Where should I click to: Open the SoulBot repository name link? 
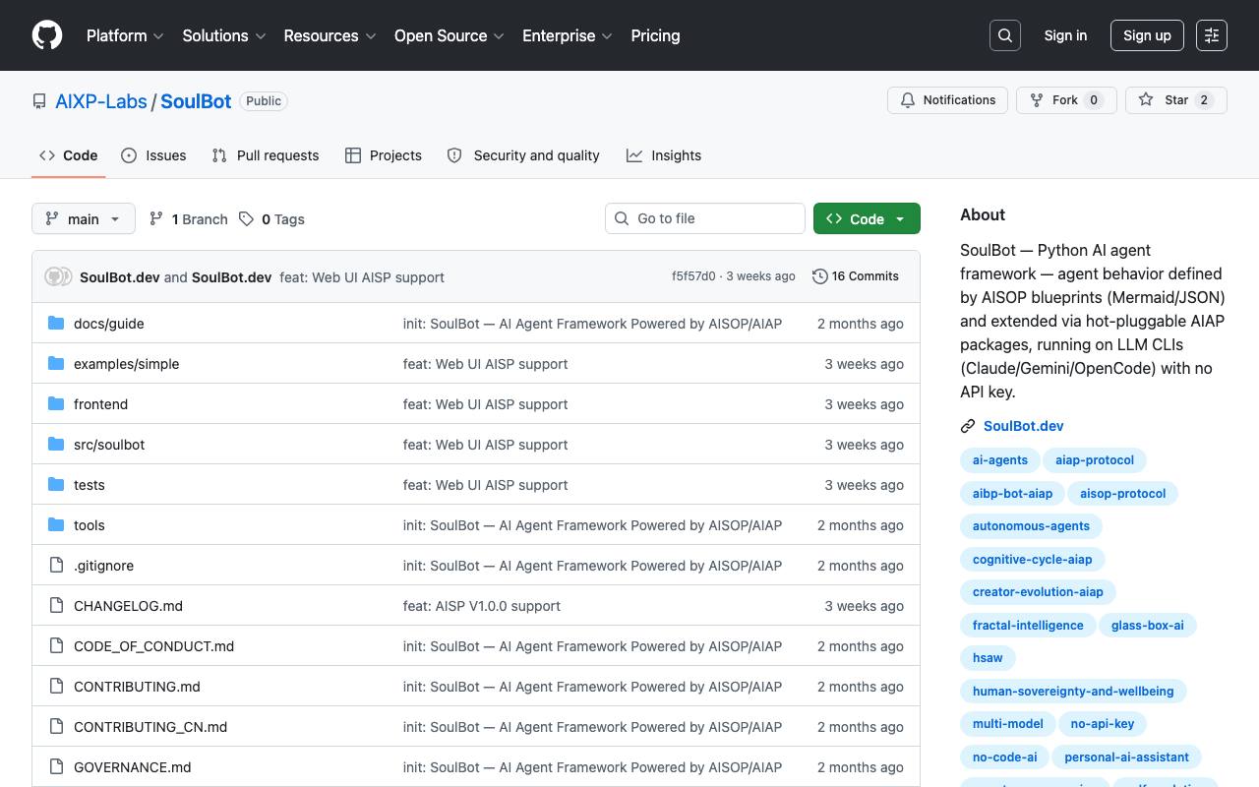coord(196,101)
